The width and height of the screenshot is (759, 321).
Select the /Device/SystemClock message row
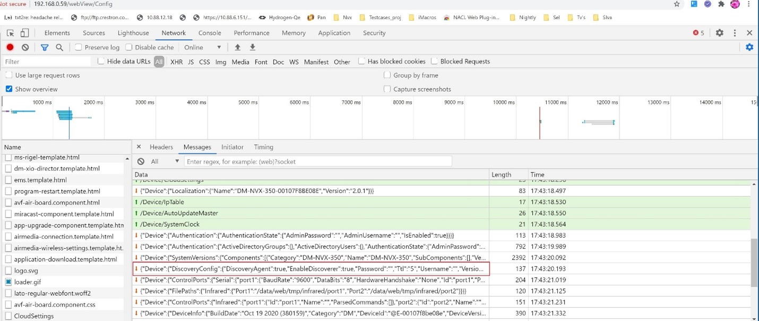(x=441, y=224)
